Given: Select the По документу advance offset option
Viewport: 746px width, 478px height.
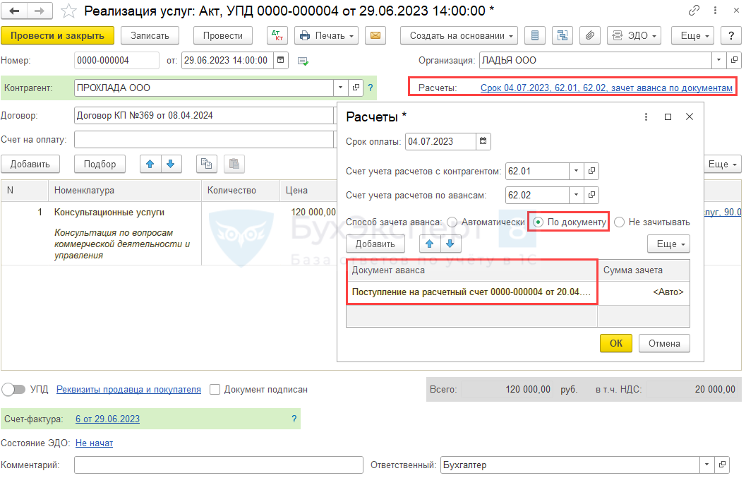Looking at the screenshot, I should [538, 222].
